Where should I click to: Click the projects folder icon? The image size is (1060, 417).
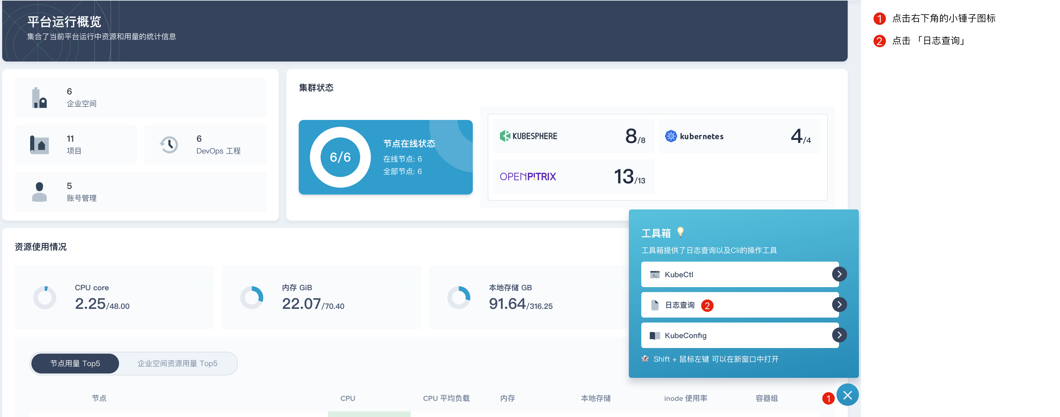39,145
